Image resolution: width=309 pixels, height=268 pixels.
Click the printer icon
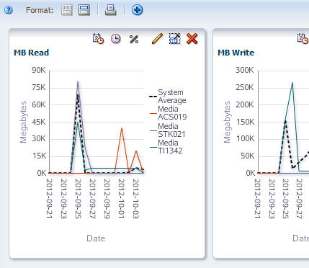click(110, 10)
